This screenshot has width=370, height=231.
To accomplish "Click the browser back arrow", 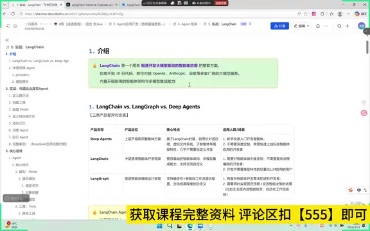I will click(4, 14).
